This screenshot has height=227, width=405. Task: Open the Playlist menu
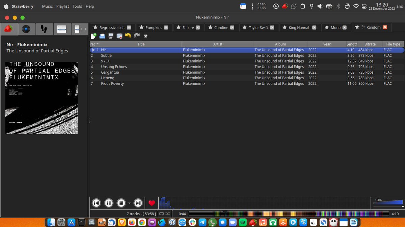(x=63, y=6)
